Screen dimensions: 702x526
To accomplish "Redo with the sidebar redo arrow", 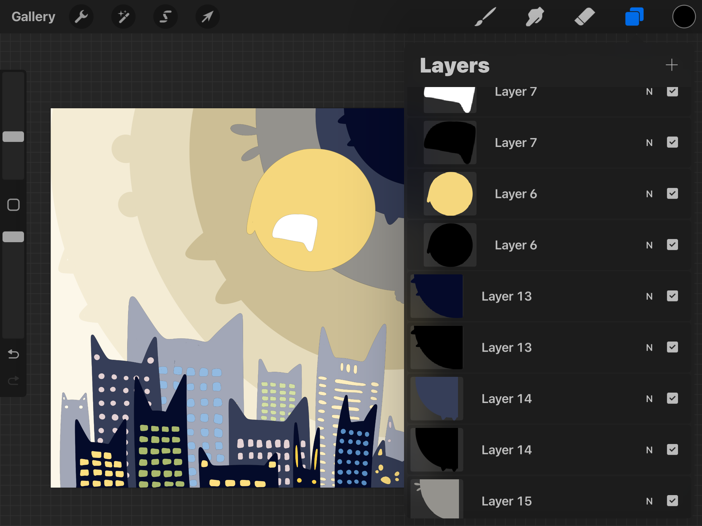I will [13, 380].
